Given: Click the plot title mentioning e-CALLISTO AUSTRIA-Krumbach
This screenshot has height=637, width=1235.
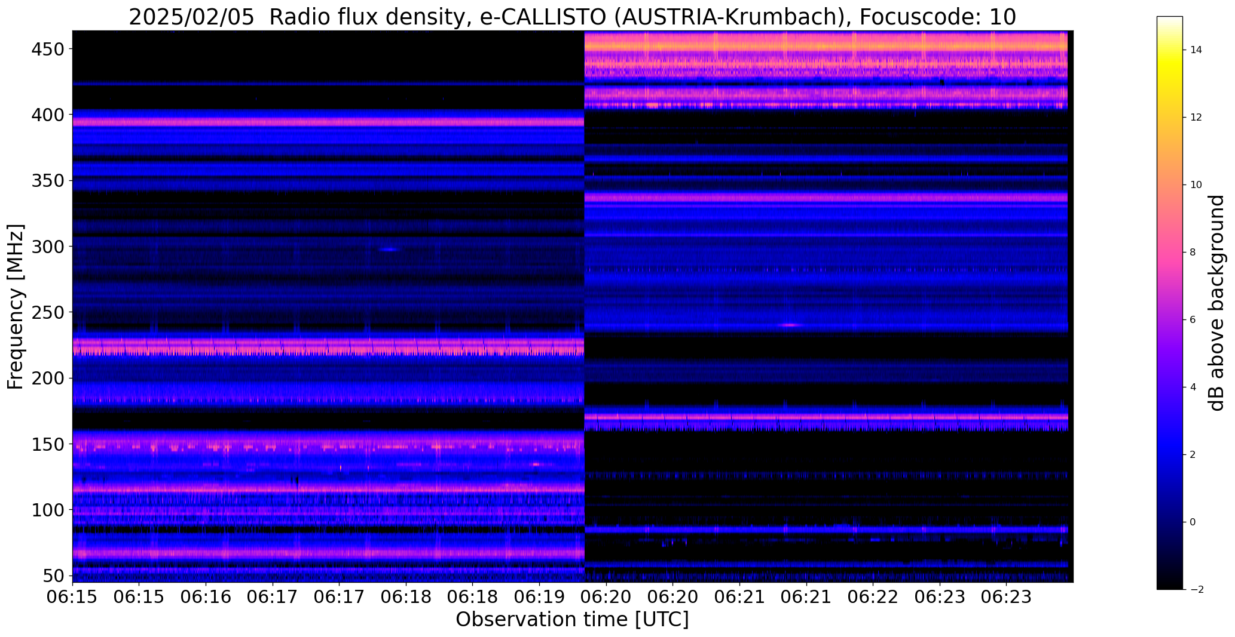Looking at the screenshot, I should pos(572,17).
